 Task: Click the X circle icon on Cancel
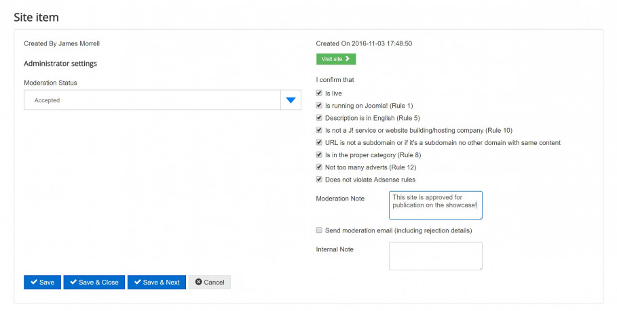(199, 282)
